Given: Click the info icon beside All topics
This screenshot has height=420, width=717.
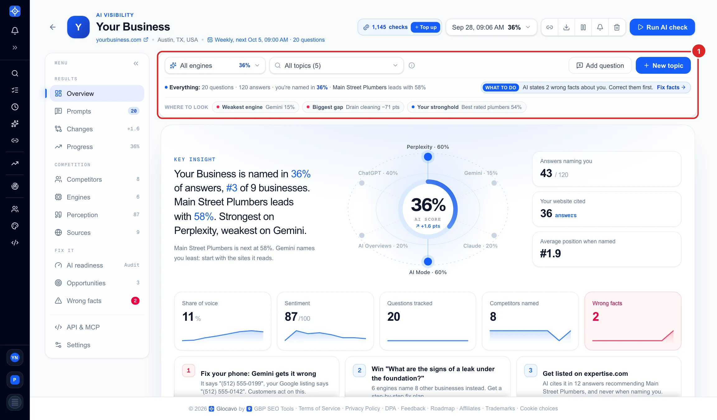Looking at the screenshot, I should pyautogui.click(x=412, y=65).
